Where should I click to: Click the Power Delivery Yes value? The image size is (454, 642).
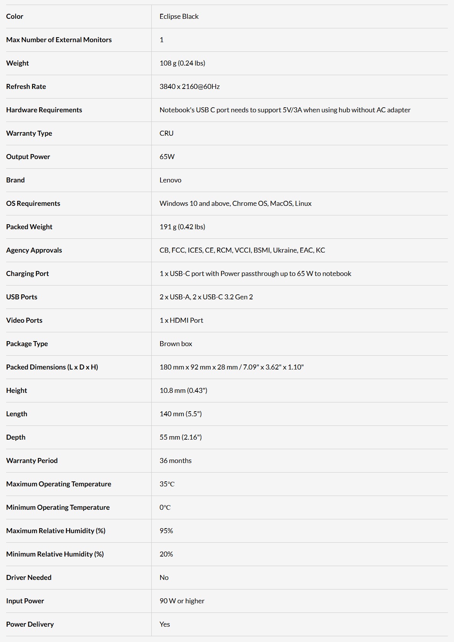coord(165,624)
